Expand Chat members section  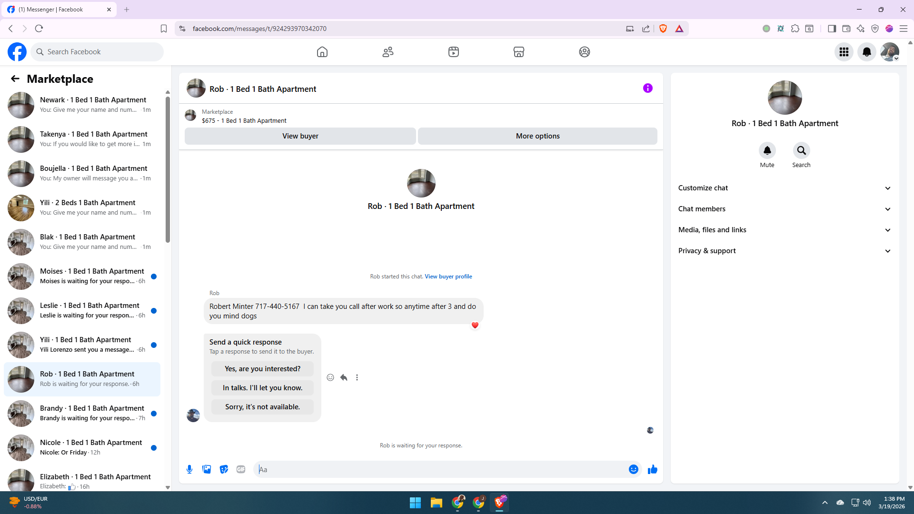pyautogui.click(x=785, y=209)
